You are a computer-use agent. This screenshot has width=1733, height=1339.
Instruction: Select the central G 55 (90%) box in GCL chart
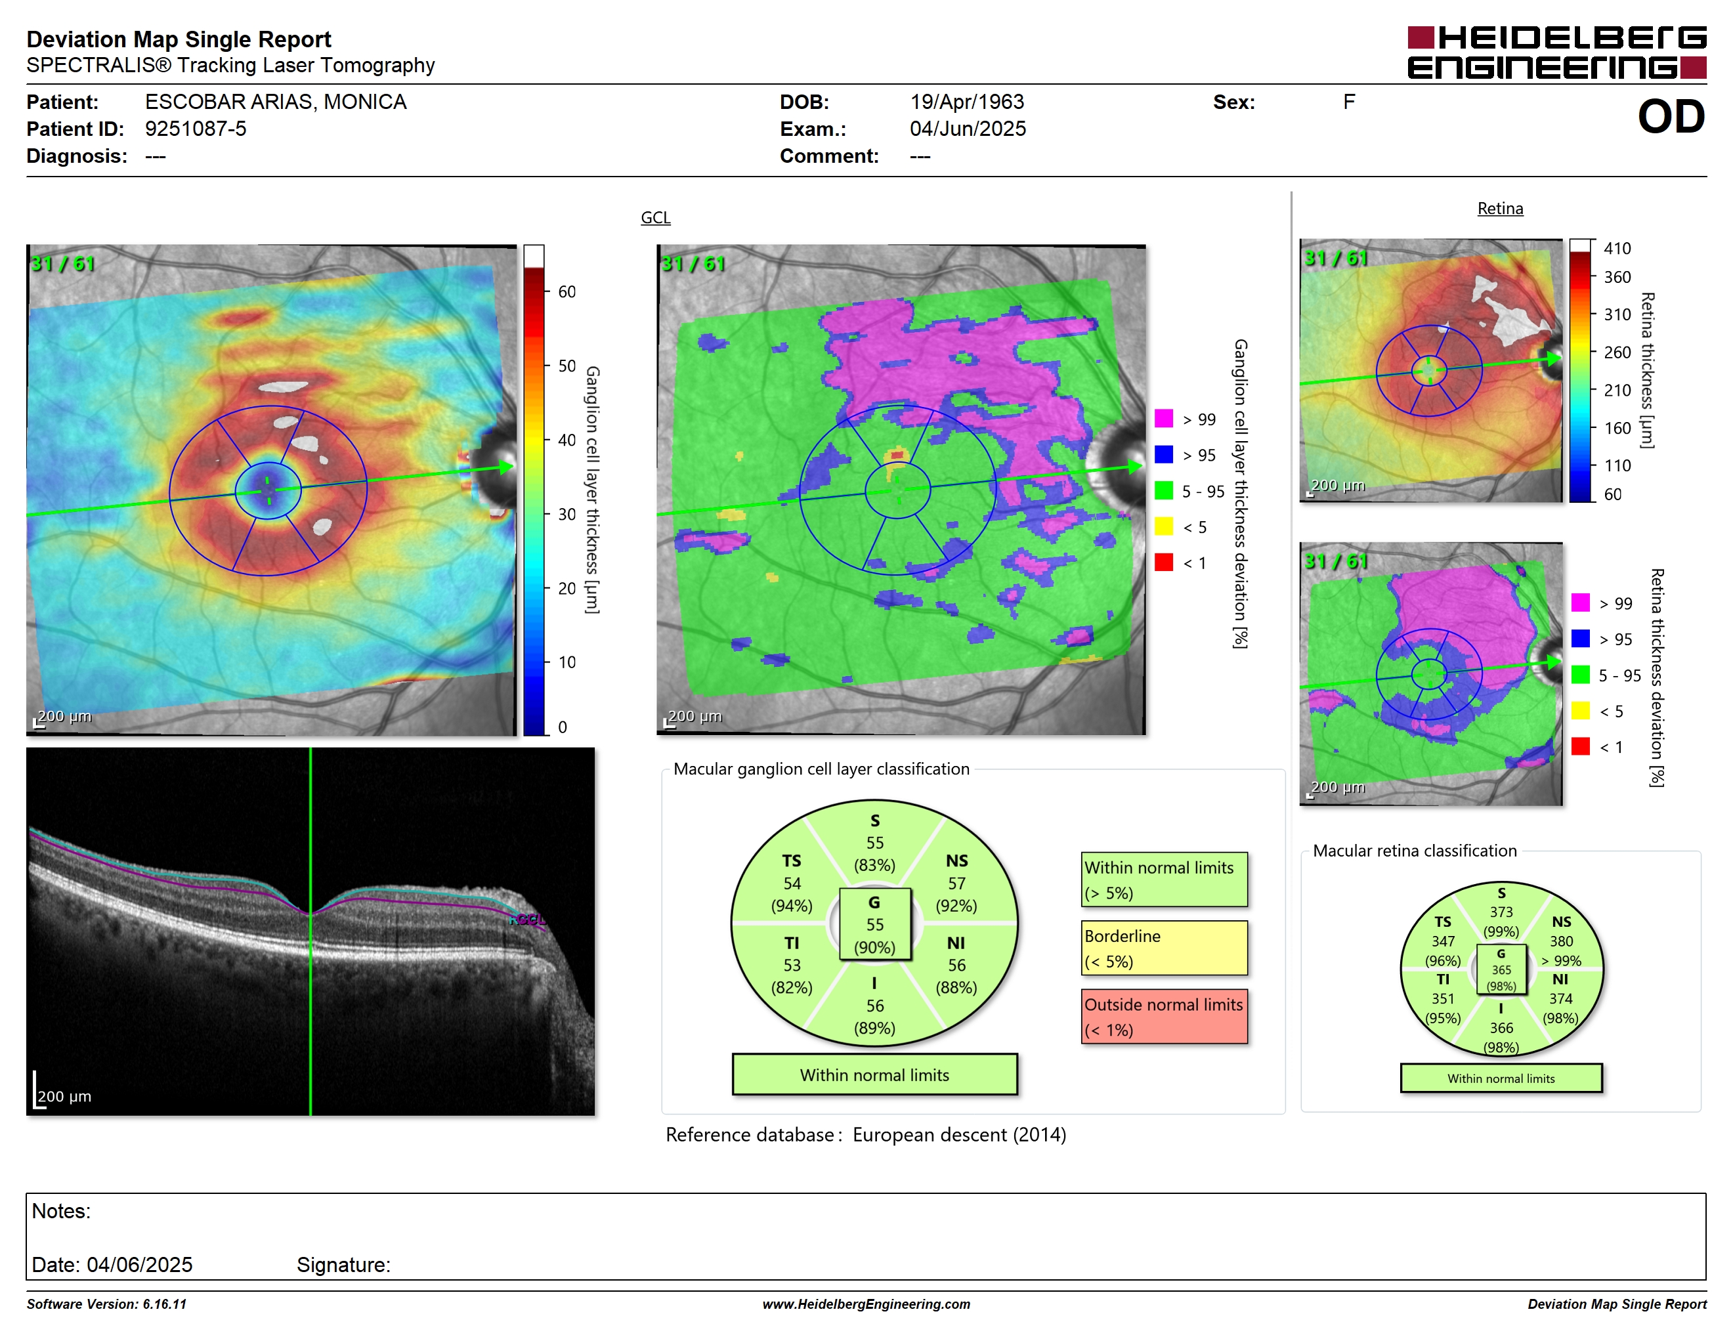click(x=874, y=924)
